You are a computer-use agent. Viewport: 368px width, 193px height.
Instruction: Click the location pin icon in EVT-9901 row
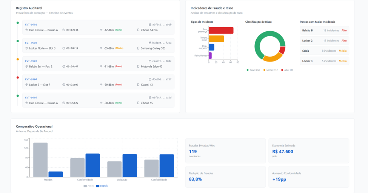(26, 30)
